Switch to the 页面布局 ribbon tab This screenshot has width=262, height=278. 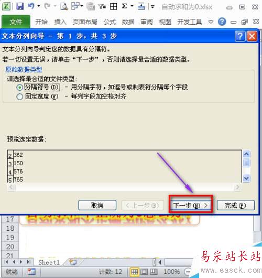click(x=85, y=22)
